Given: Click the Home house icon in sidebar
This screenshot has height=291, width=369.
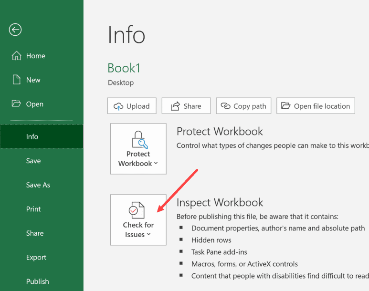Looking at the screenshot, I should pos(16,56).
